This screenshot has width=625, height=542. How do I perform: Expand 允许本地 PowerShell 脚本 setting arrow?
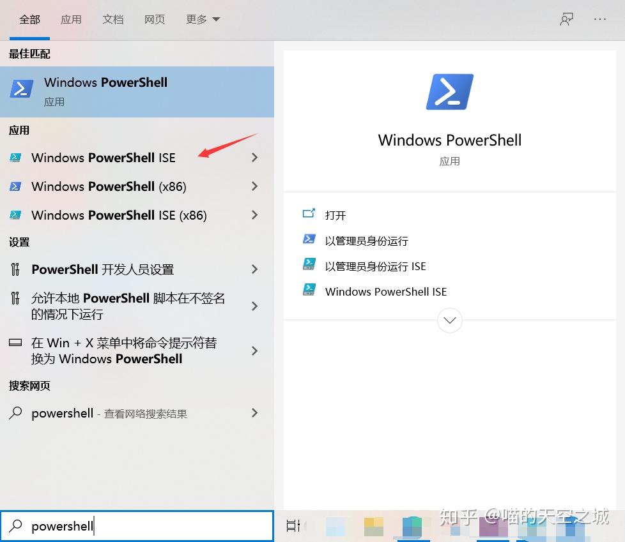point(255,306)
